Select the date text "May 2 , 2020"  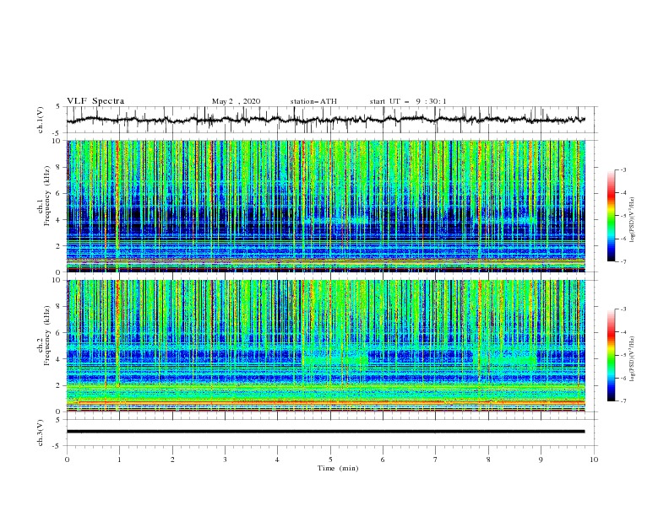(236, 101)
